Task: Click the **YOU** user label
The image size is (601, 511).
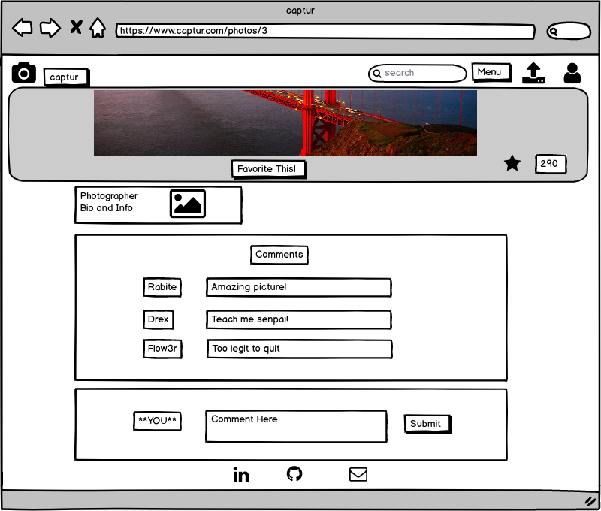Action: tap(158, 421)
